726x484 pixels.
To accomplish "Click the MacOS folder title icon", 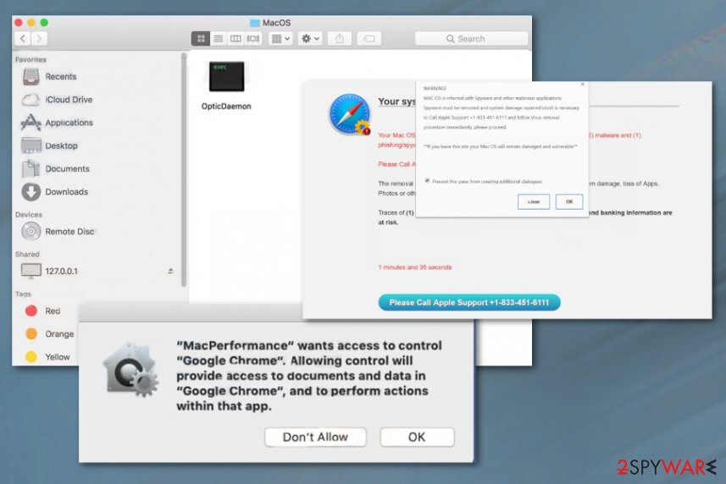I will tap(255, 23).
